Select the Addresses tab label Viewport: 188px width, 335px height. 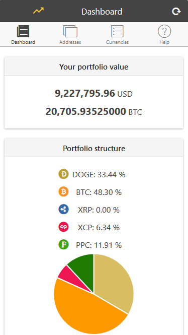point(70,42)
